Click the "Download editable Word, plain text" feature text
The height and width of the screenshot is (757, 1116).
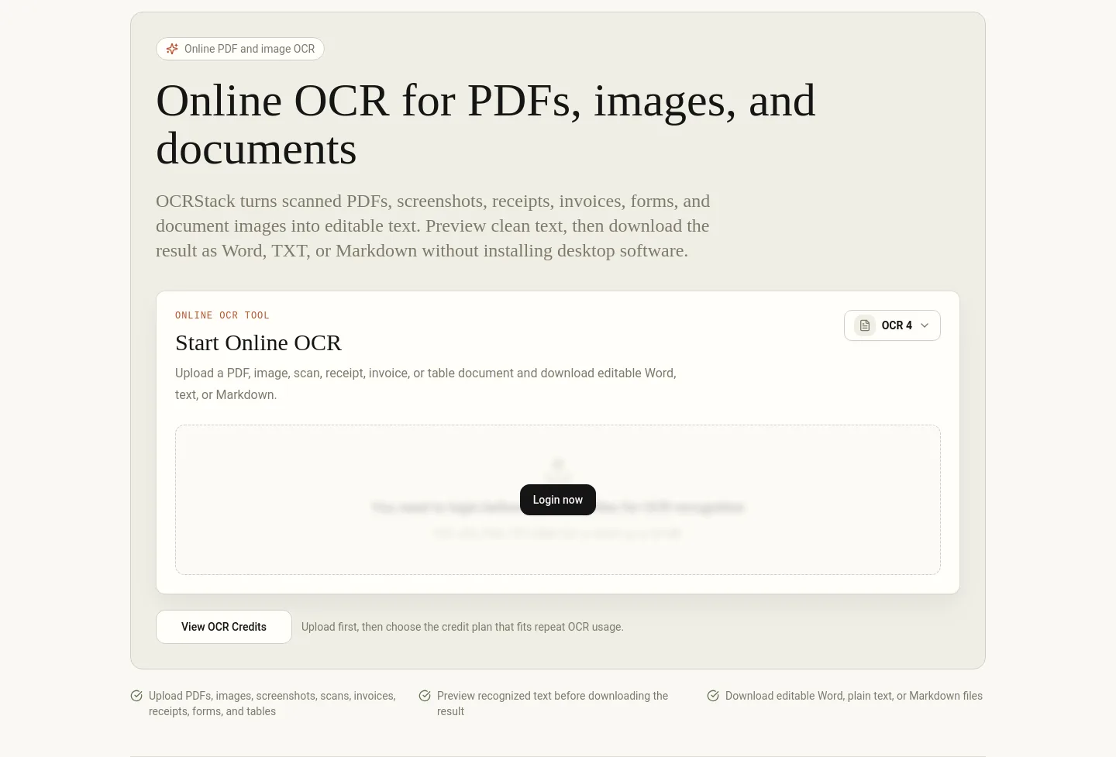click(854, 696)
